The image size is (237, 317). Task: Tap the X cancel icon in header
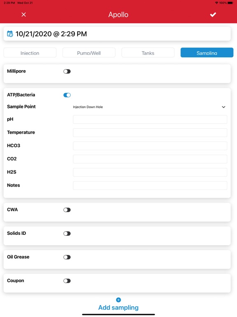click(23, 14)
